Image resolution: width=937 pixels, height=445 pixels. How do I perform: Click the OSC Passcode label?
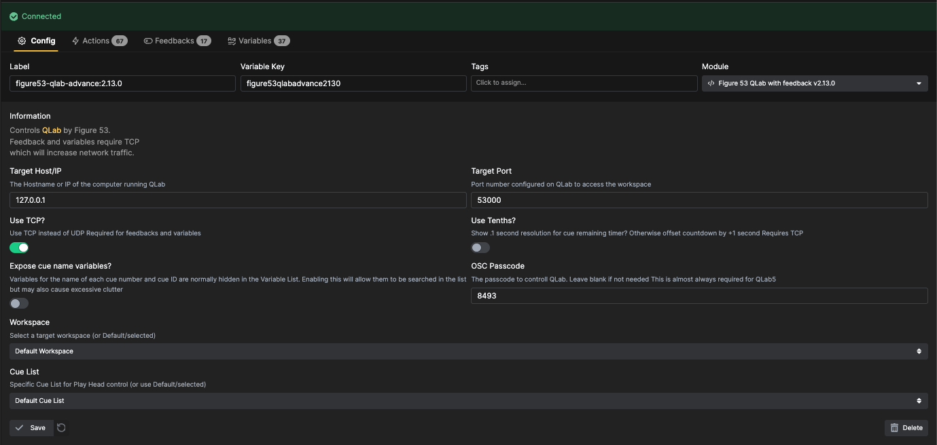pos(498,266)
